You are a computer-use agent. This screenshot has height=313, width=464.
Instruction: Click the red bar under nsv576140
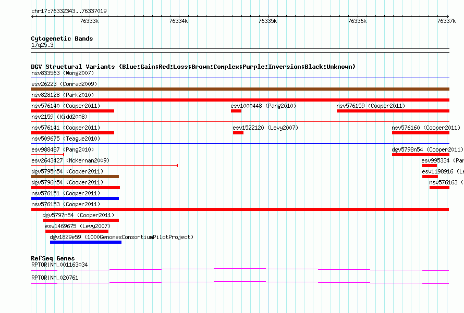point(72,111)
